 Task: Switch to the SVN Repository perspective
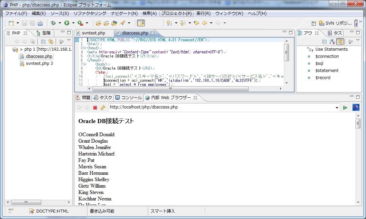click(x=335, y=23)
